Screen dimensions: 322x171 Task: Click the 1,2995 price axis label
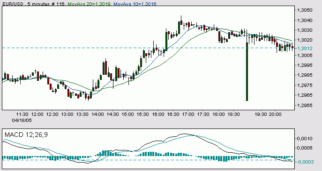[x=305, y=65]
